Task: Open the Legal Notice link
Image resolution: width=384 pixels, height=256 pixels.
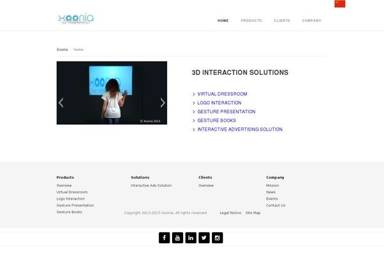Action: click(x=230, y=213)
